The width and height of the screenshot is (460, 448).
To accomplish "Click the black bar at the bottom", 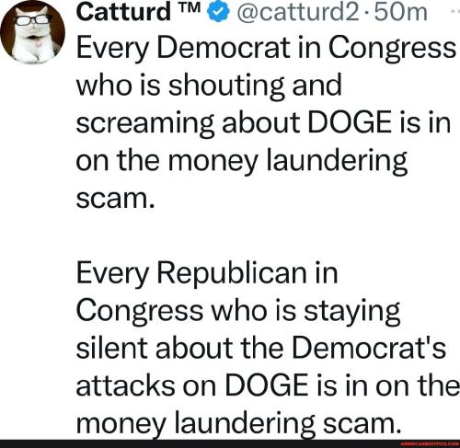I will pyautogui.click(x=230, y=443).
